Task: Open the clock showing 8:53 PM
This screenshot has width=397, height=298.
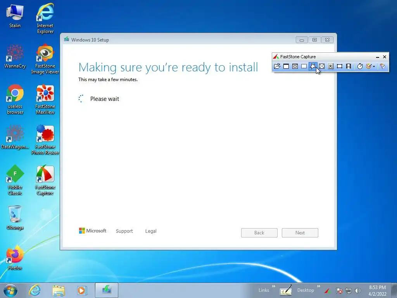Action: pos(377,291)
